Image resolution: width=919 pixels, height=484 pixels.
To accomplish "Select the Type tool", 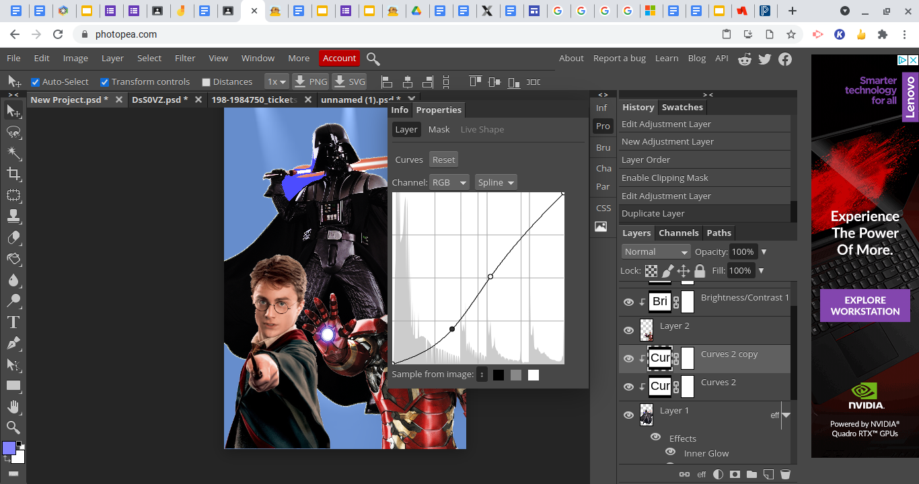I will click(x=13, y=322).
